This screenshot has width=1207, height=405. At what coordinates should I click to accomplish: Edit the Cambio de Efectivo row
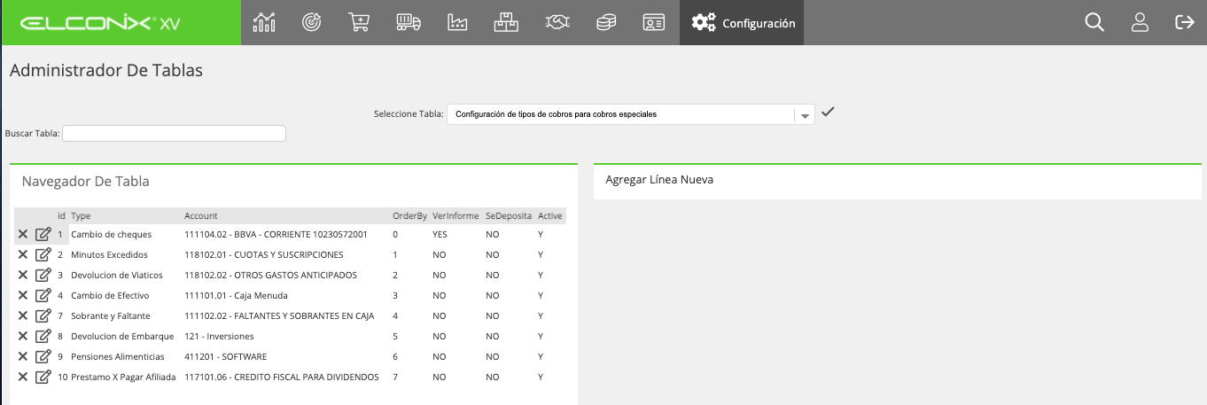tap(43, 295)
